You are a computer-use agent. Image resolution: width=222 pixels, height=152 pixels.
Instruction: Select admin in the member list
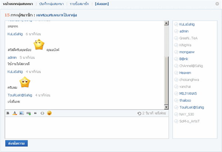(x=184, y=31)
